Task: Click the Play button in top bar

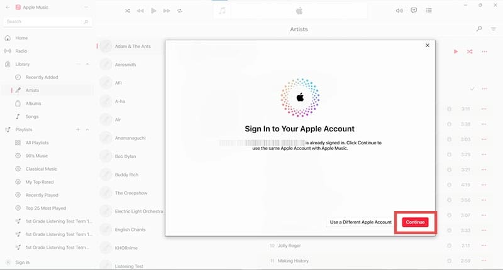Action: tap(153, 11)
